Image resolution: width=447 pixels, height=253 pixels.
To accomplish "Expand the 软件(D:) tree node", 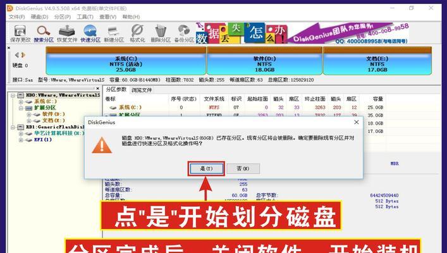I will coord(29,114).
